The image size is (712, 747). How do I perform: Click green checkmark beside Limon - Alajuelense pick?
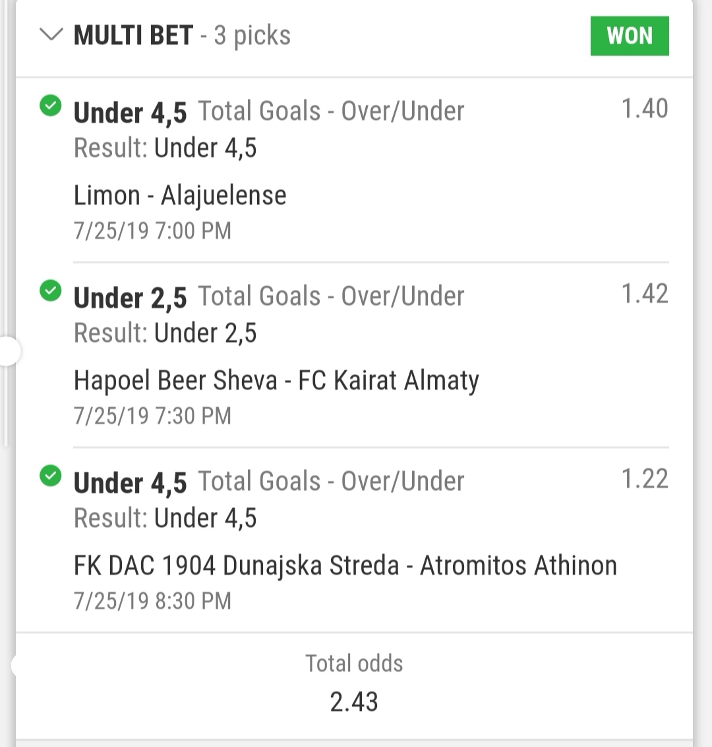click(51, 105)
